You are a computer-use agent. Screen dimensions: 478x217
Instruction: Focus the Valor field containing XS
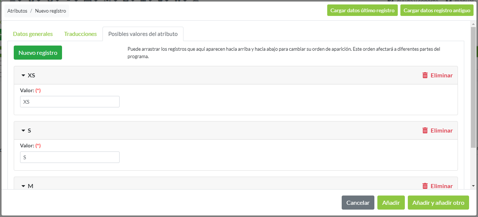click(70, 102)
